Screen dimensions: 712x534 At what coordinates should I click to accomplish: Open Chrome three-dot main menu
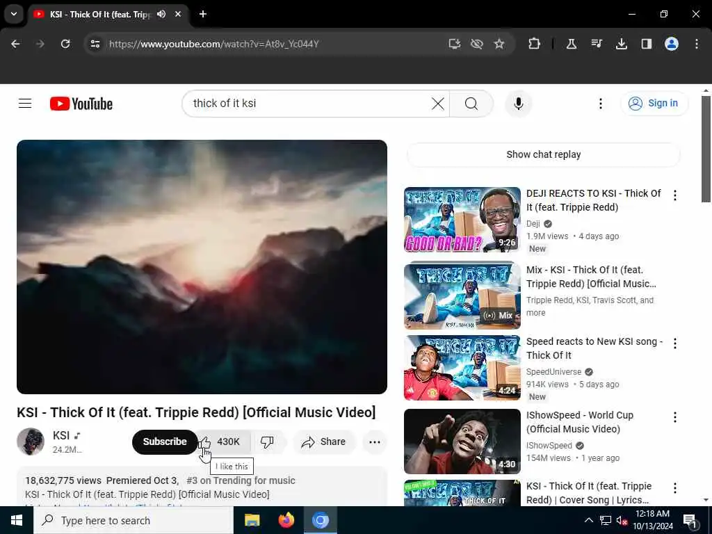pyautogui.click(x=696, y=44)
